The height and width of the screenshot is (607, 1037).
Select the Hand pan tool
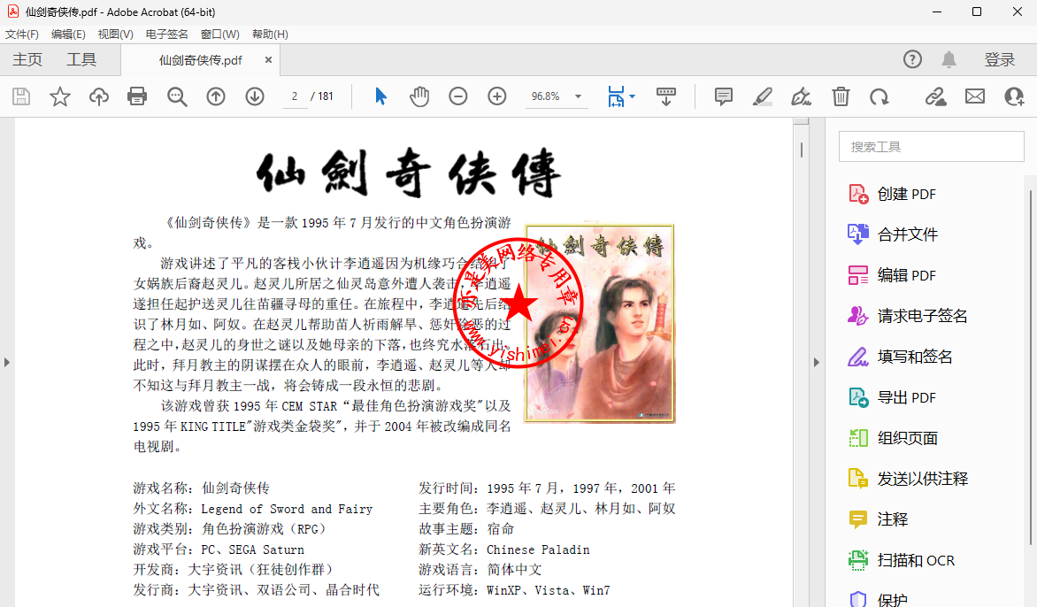click(x=419, y=96)
